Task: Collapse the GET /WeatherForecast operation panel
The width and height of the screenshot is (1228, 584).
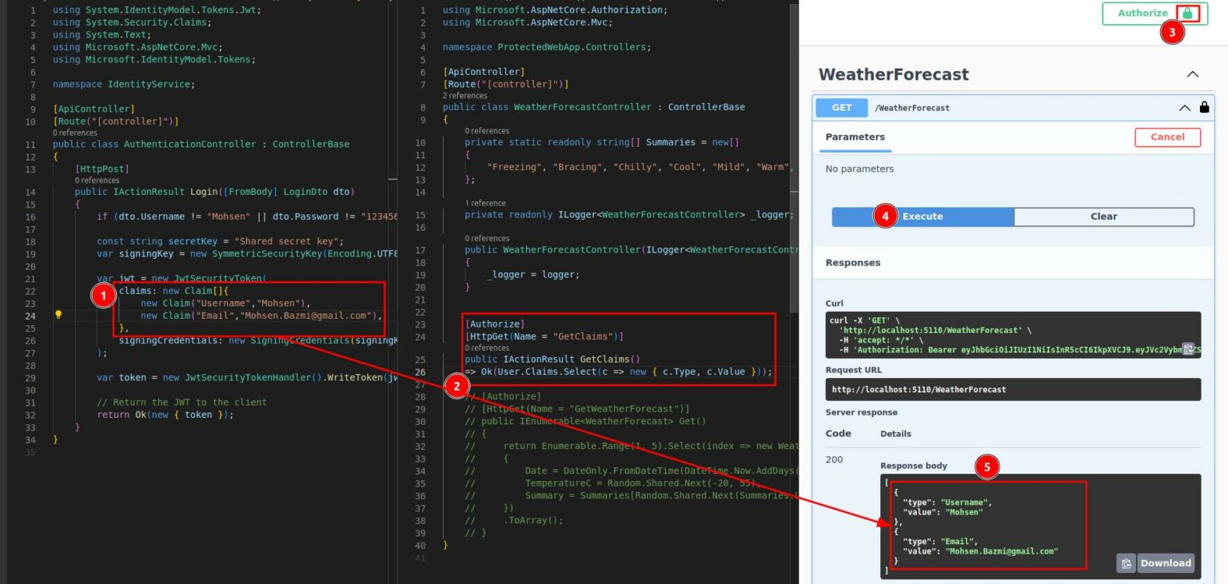Action: coord(1183,107)
